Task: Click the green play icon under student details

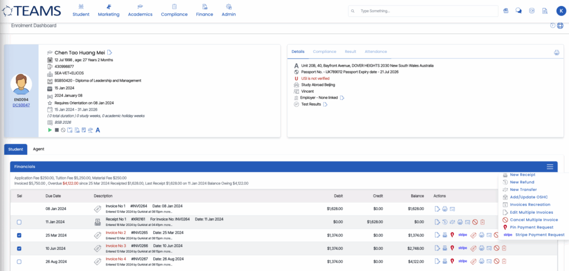Action: coord(49,130)
